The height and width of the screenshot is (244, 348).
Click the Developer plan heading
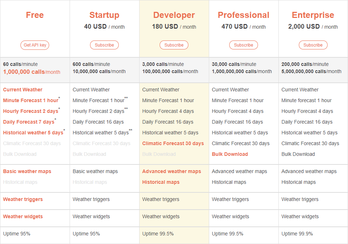(174, 15)
